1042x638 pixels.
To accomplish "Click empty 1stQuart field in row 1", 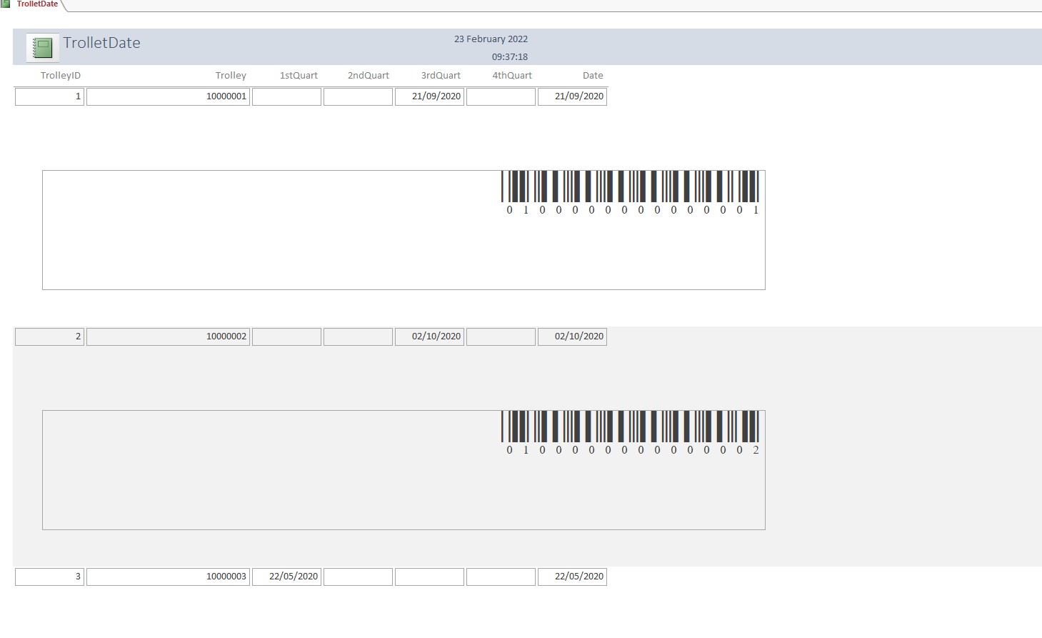I will (x=286, y=96).
